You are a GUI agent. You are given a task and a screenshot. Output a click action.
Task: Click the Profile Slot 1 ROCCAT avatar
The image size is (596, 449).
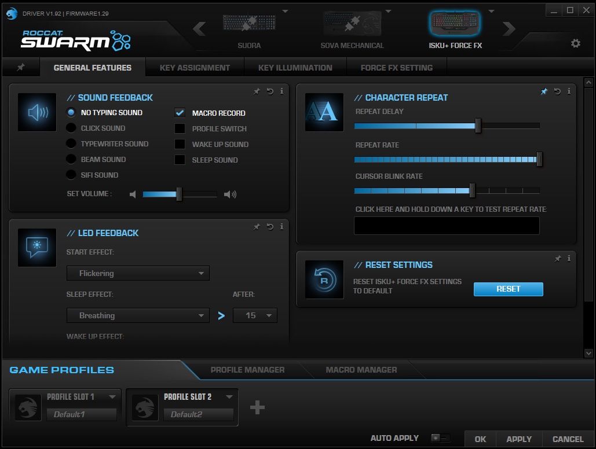[28, 407]
